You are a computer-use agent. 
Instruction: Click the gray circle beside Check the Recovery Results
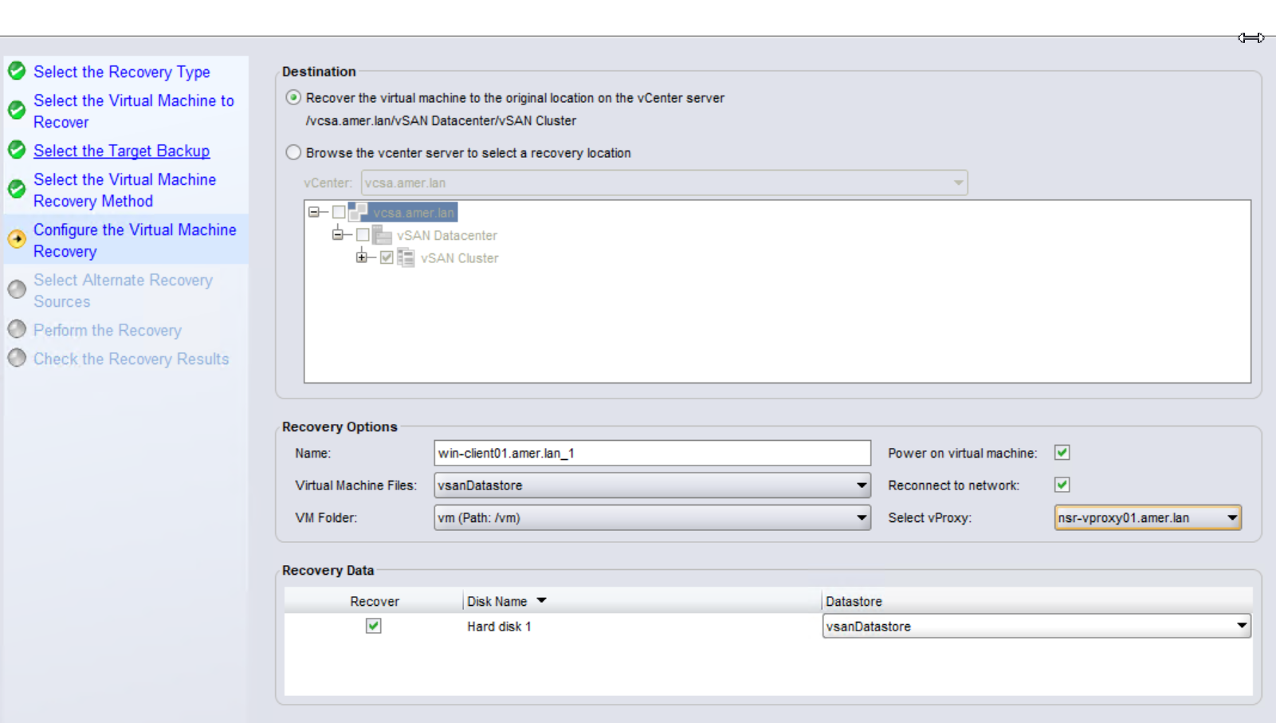click(17, 359)
